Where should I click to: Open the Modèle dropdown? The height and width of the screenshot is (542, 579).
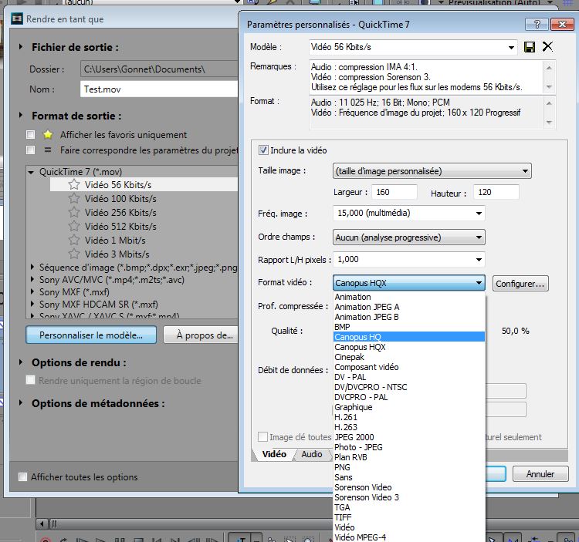click(511, 47)
